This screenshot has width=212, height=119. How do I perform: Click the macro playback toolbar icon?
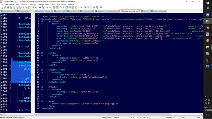[91, 7]
